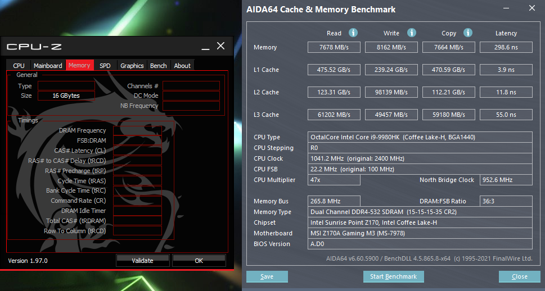Click the L1 Cache latency 3.9 ns

click(x=506, y=70)
